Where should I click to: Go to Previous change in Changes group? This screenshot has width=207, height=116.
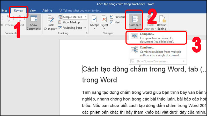(x=117, y=17)
